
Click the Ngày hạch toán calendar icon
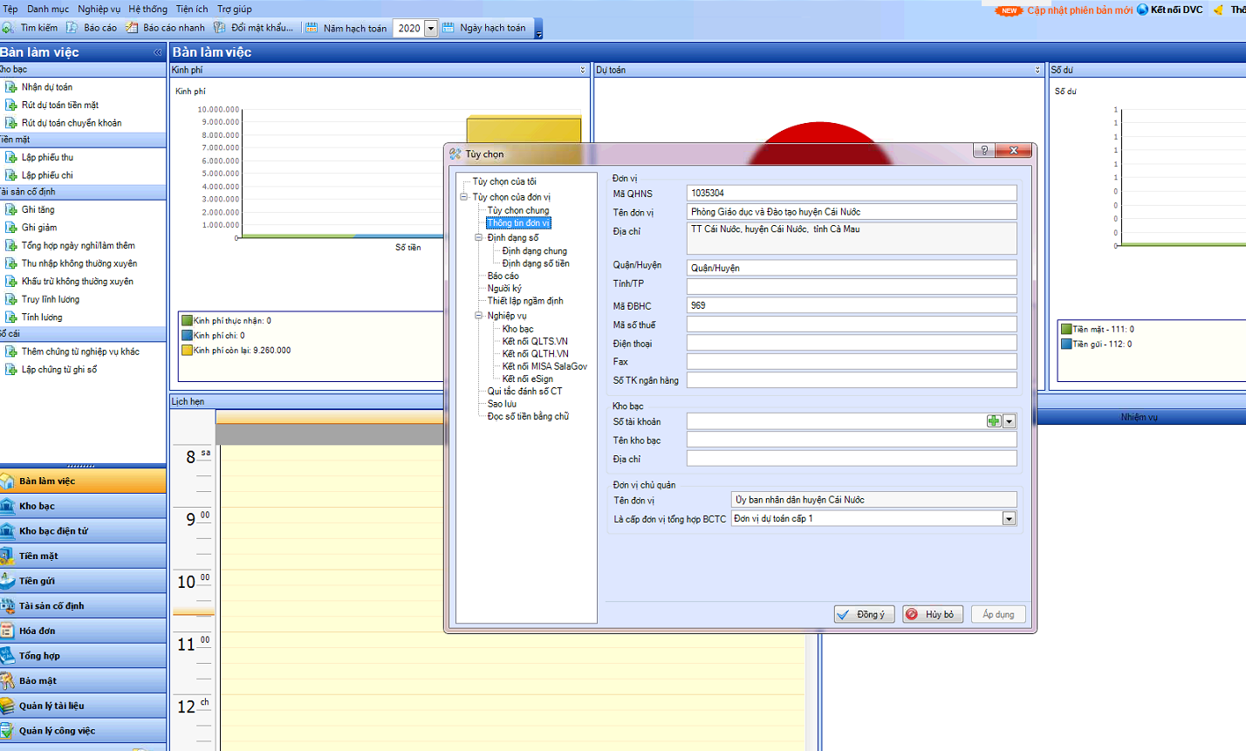tap(448, 28)
